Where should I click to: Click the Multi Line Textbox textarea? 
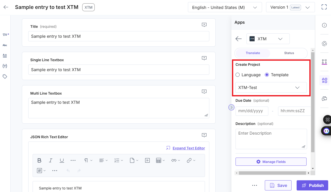119,108
